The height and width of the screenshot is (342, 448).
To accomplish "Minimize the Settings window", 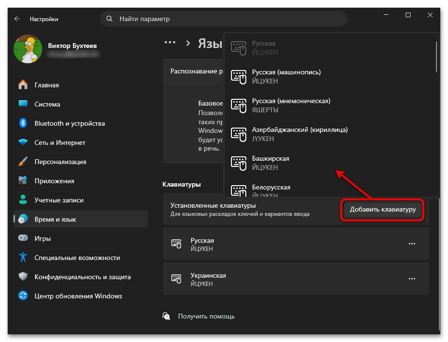I will (386, 15).
